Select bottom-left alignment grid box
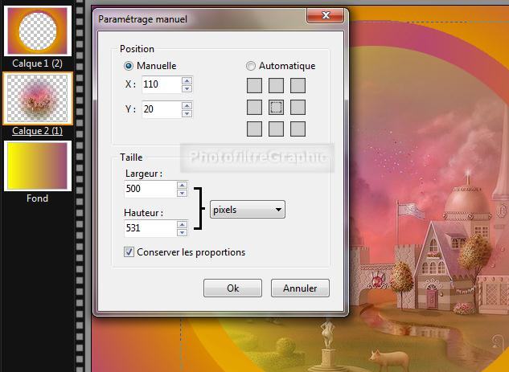This screenshot has height=372, width=509. [254, 129]
